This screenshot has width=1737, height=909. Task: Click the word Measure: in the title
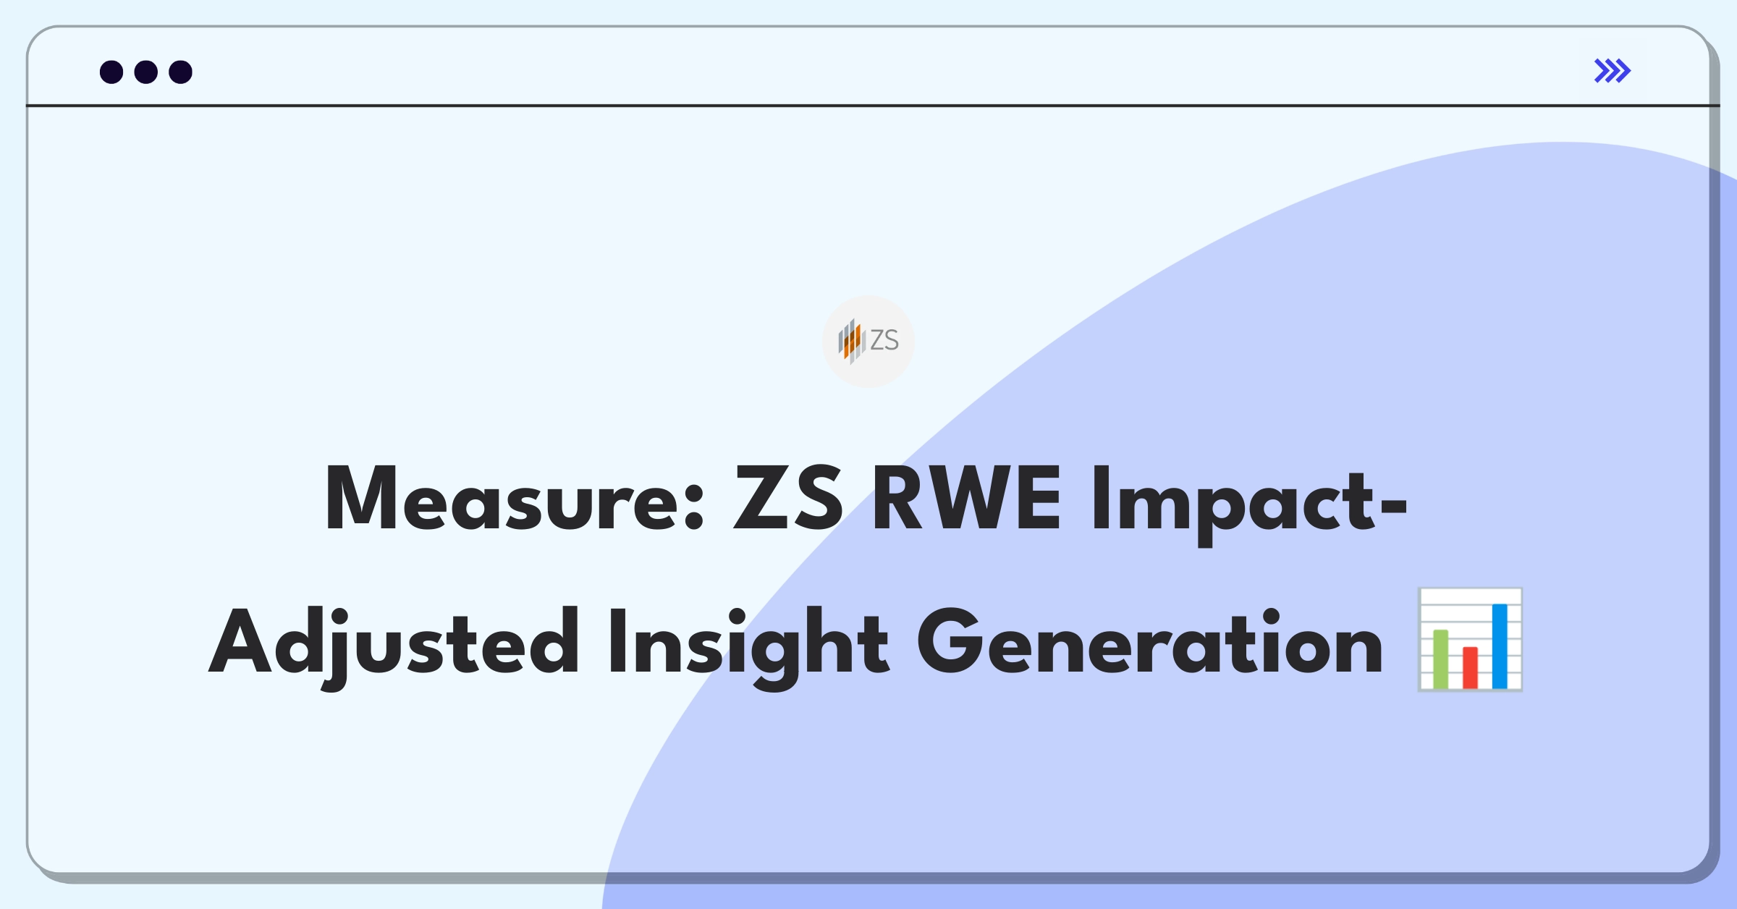click(515, 499)
